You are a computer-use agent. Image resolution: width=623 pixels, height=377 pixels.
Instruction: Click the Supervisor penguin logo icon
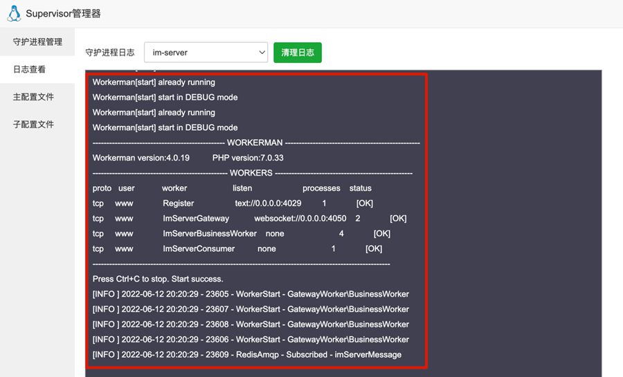click(14, 13)
